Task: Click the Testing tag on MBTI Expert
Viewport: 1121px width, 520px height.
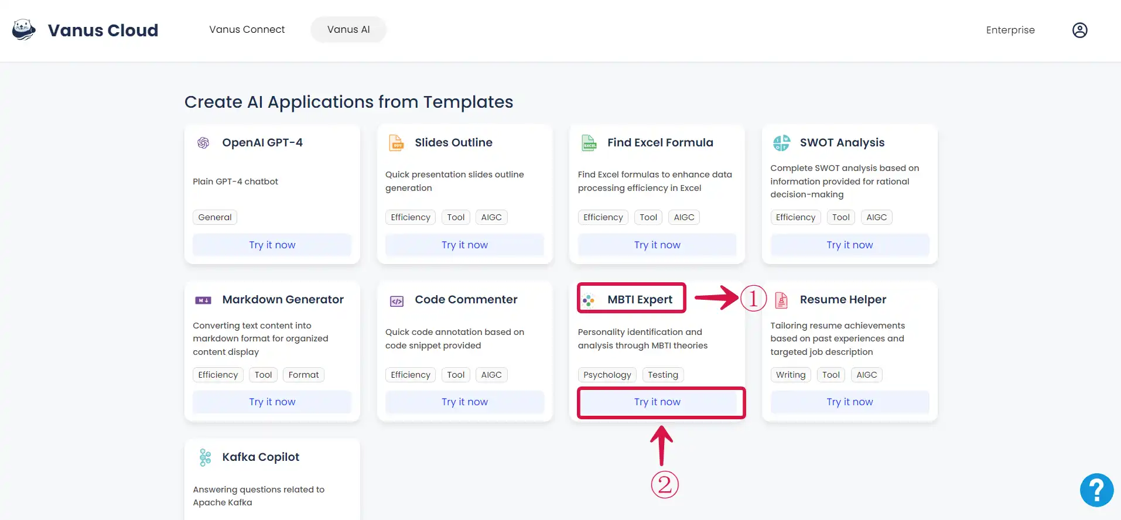Action: coord(663,375)
